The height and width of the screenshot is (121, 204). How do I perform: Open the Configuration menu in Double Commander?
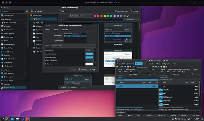coord(166,64)
